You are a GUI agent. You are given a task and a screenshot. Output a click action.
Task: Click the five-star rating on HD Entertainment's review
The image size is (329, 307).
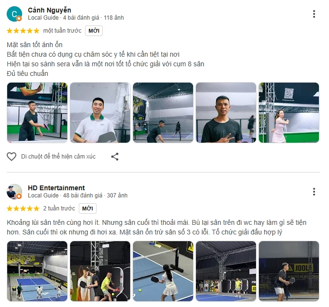[x=23, y=209]
